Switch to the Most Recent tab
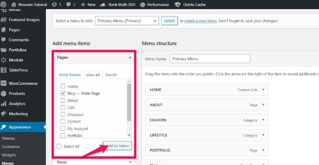The width and height of the screenshot is (319, 165). (70, 75)
